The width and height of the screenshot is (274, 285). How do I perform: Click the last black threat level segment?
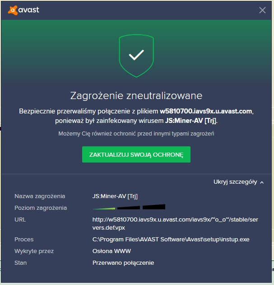point(154,207)
